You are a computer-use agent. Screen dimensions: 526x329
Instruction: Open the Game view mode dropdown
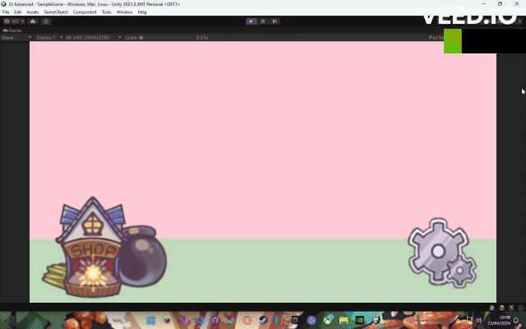coord(16,38)
